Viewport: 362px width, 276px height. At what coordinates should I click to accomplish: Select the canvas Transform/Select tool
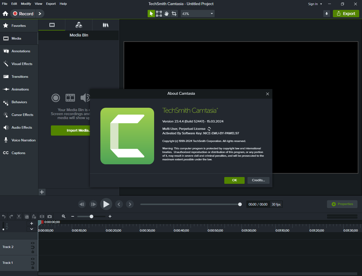coord(159,13)
